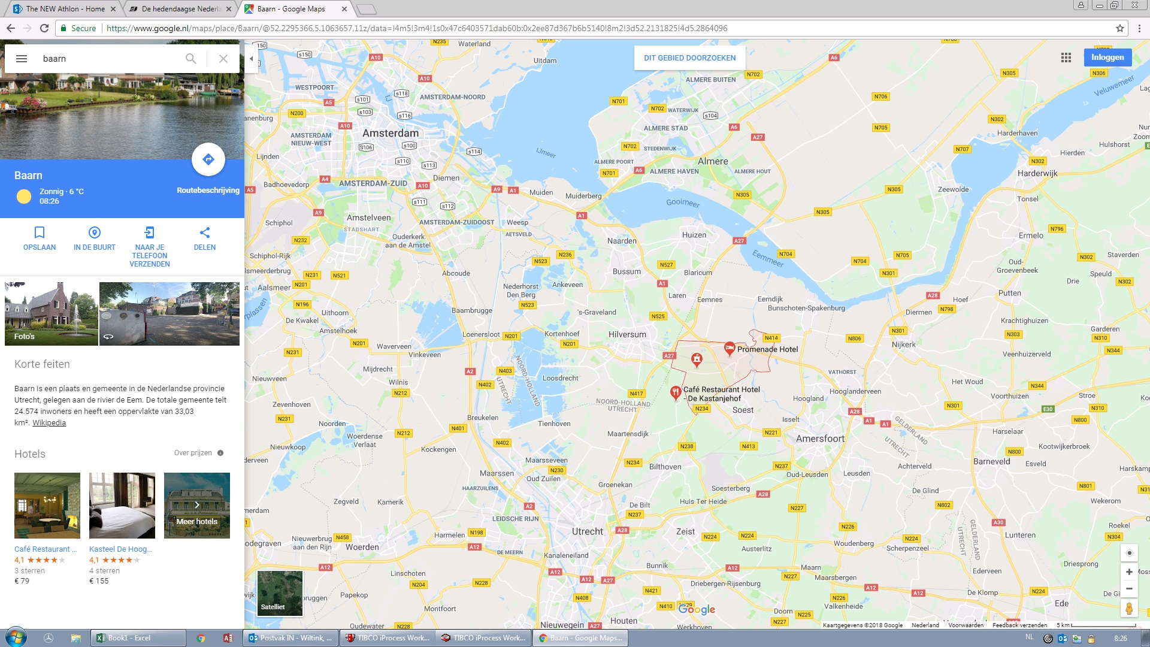Zoom out on the map with minus

coord(1129,589)
